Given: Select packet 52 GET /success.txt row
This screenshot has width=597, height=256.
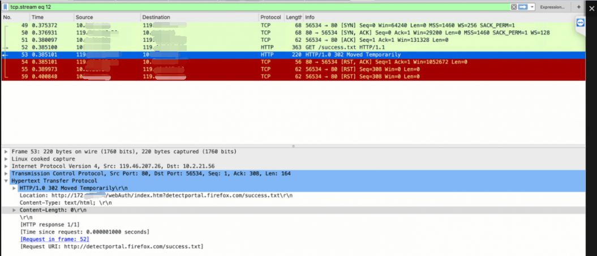Looking at the screenshot, I should (x=293, y=47).
